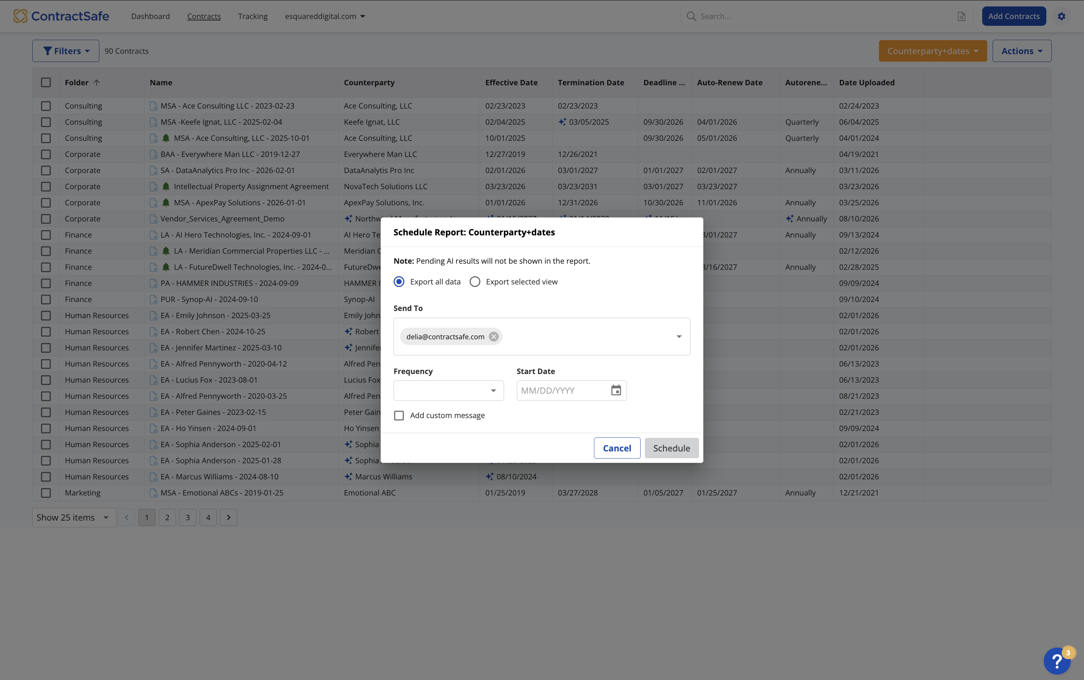Open EA - Ho Yinsen - 2024-09-01 contract
The height and width of the screenshot is (680, 1084).
(x=208, y=428)
